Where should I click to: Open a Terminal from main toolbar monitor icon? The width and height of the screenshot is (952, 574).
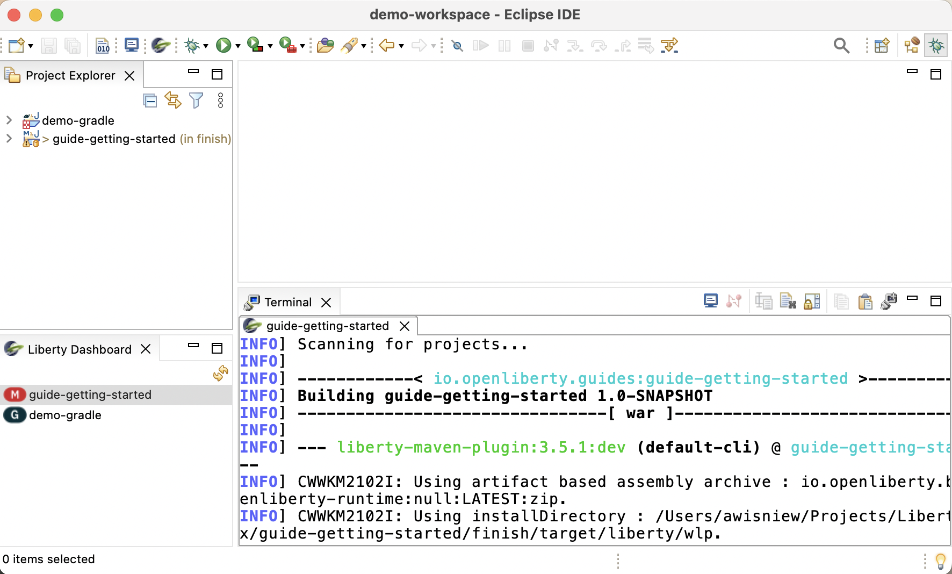tap(132, 45)
